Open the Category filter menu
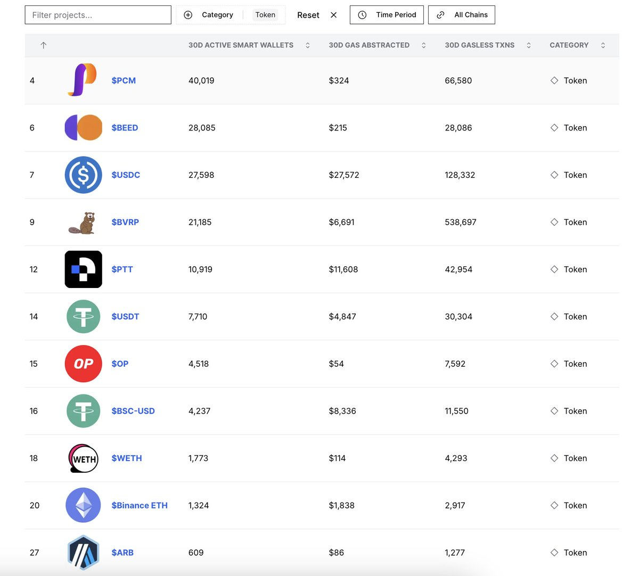The width and height of the screenshot is (639, 576). click(x=210, y=15)
